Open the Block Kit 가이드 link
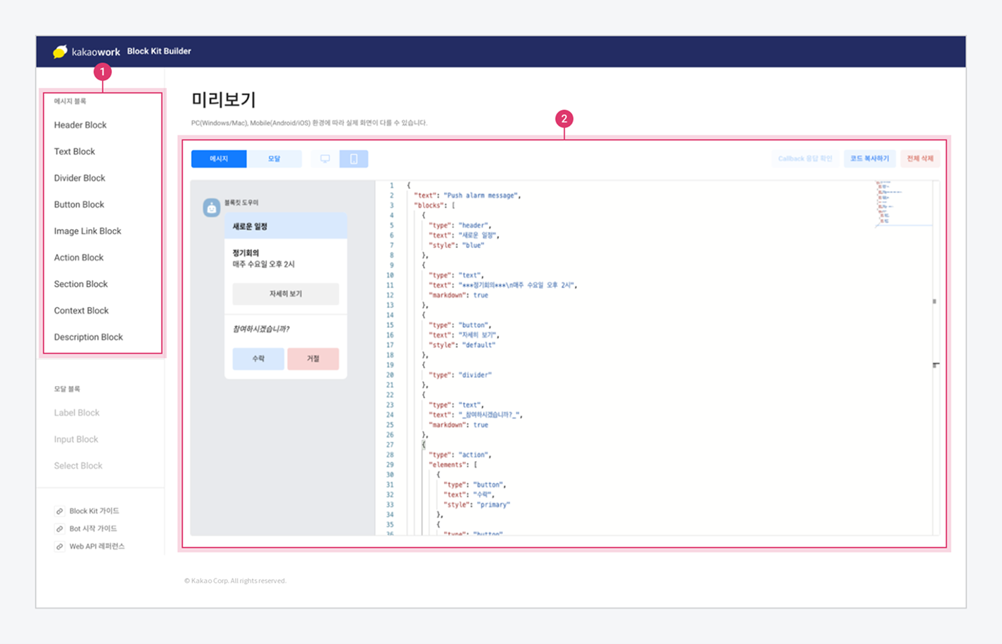The image size is (1002, 644). [x=95, y=511]
